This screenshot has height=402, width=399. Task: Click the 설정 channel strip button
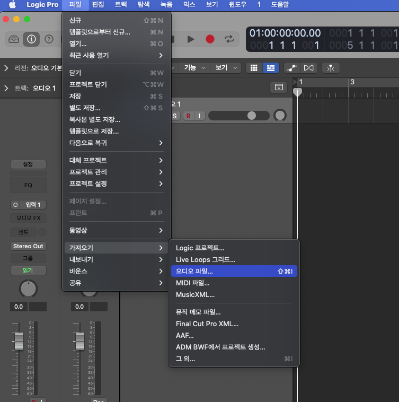[28, 164]
